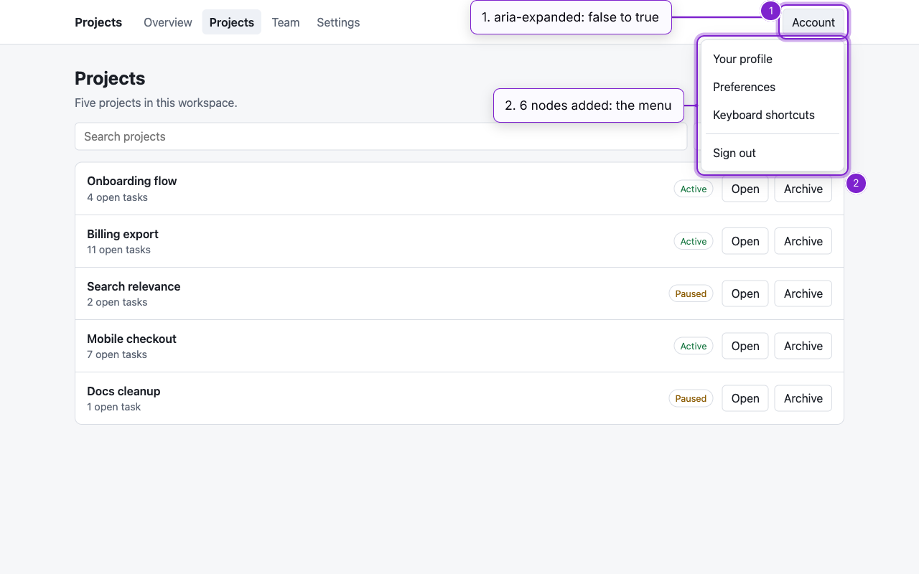Viewport: 919px width, 574px height.
Task: Open the Search relevance project
Action: point(745,293)
